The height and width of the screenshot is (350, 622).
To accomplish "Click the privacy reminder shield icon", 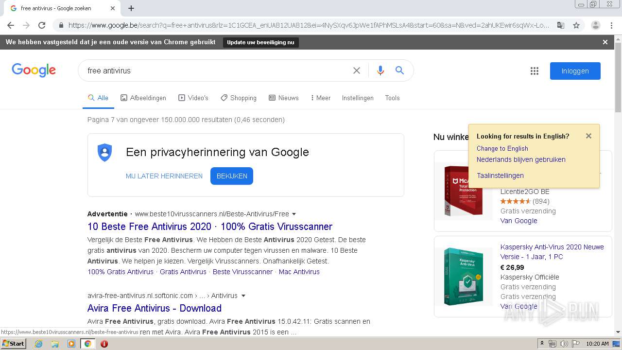I will (104, 153).
